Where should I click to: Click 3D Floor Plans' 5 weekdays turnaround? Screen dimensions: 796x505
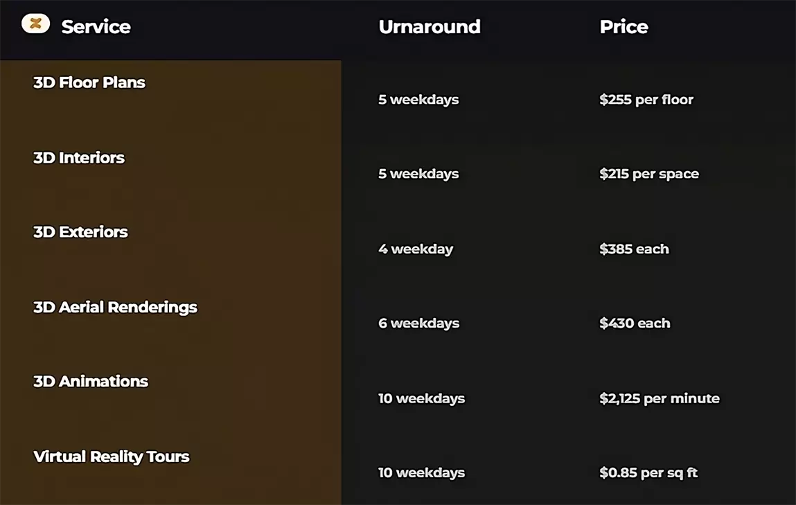click(x=418, y=100)
